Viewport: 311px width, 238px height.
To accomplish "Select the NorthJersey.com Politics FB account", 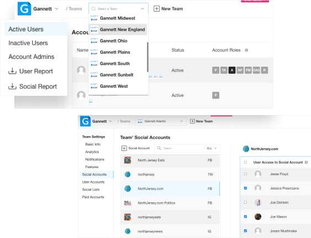I will 170,203.
